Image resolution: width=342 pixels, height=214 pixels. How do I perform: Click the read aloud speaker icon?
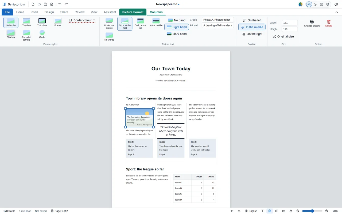(232, 211)
